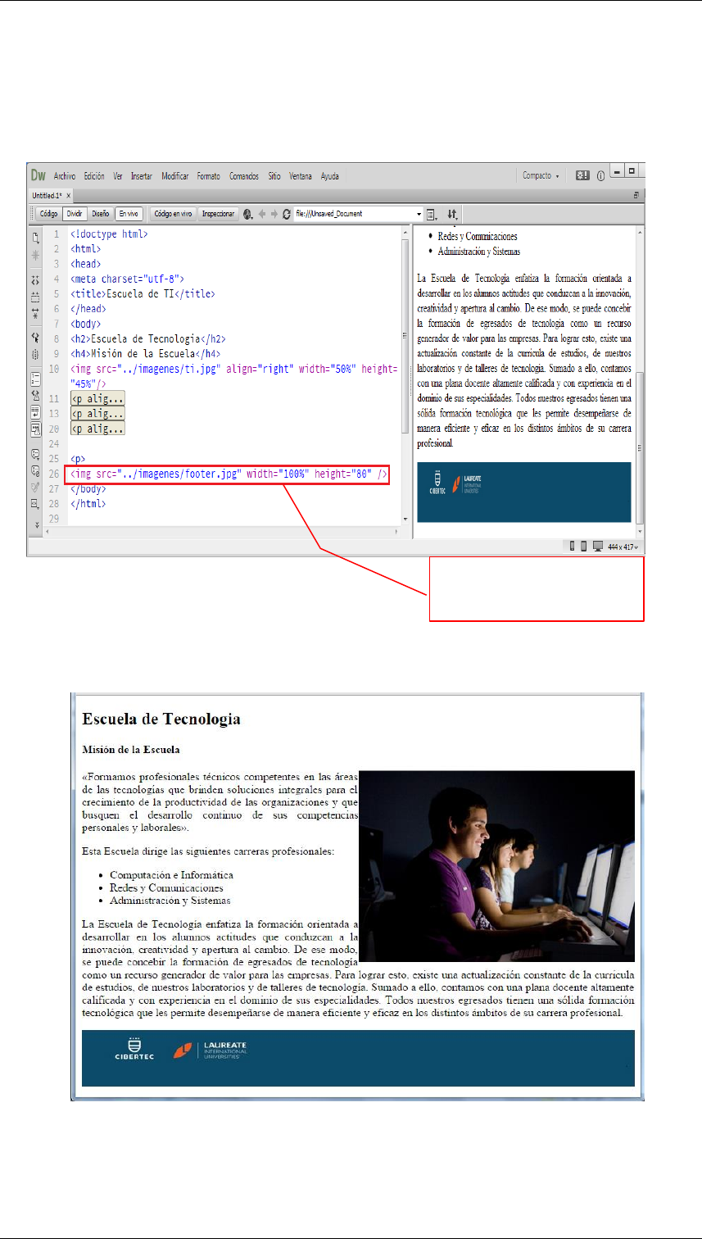This screenshot has width=702, height=1239.
Task: Open the 444 x 417 window size dropdown
Action: coord(623,547)
